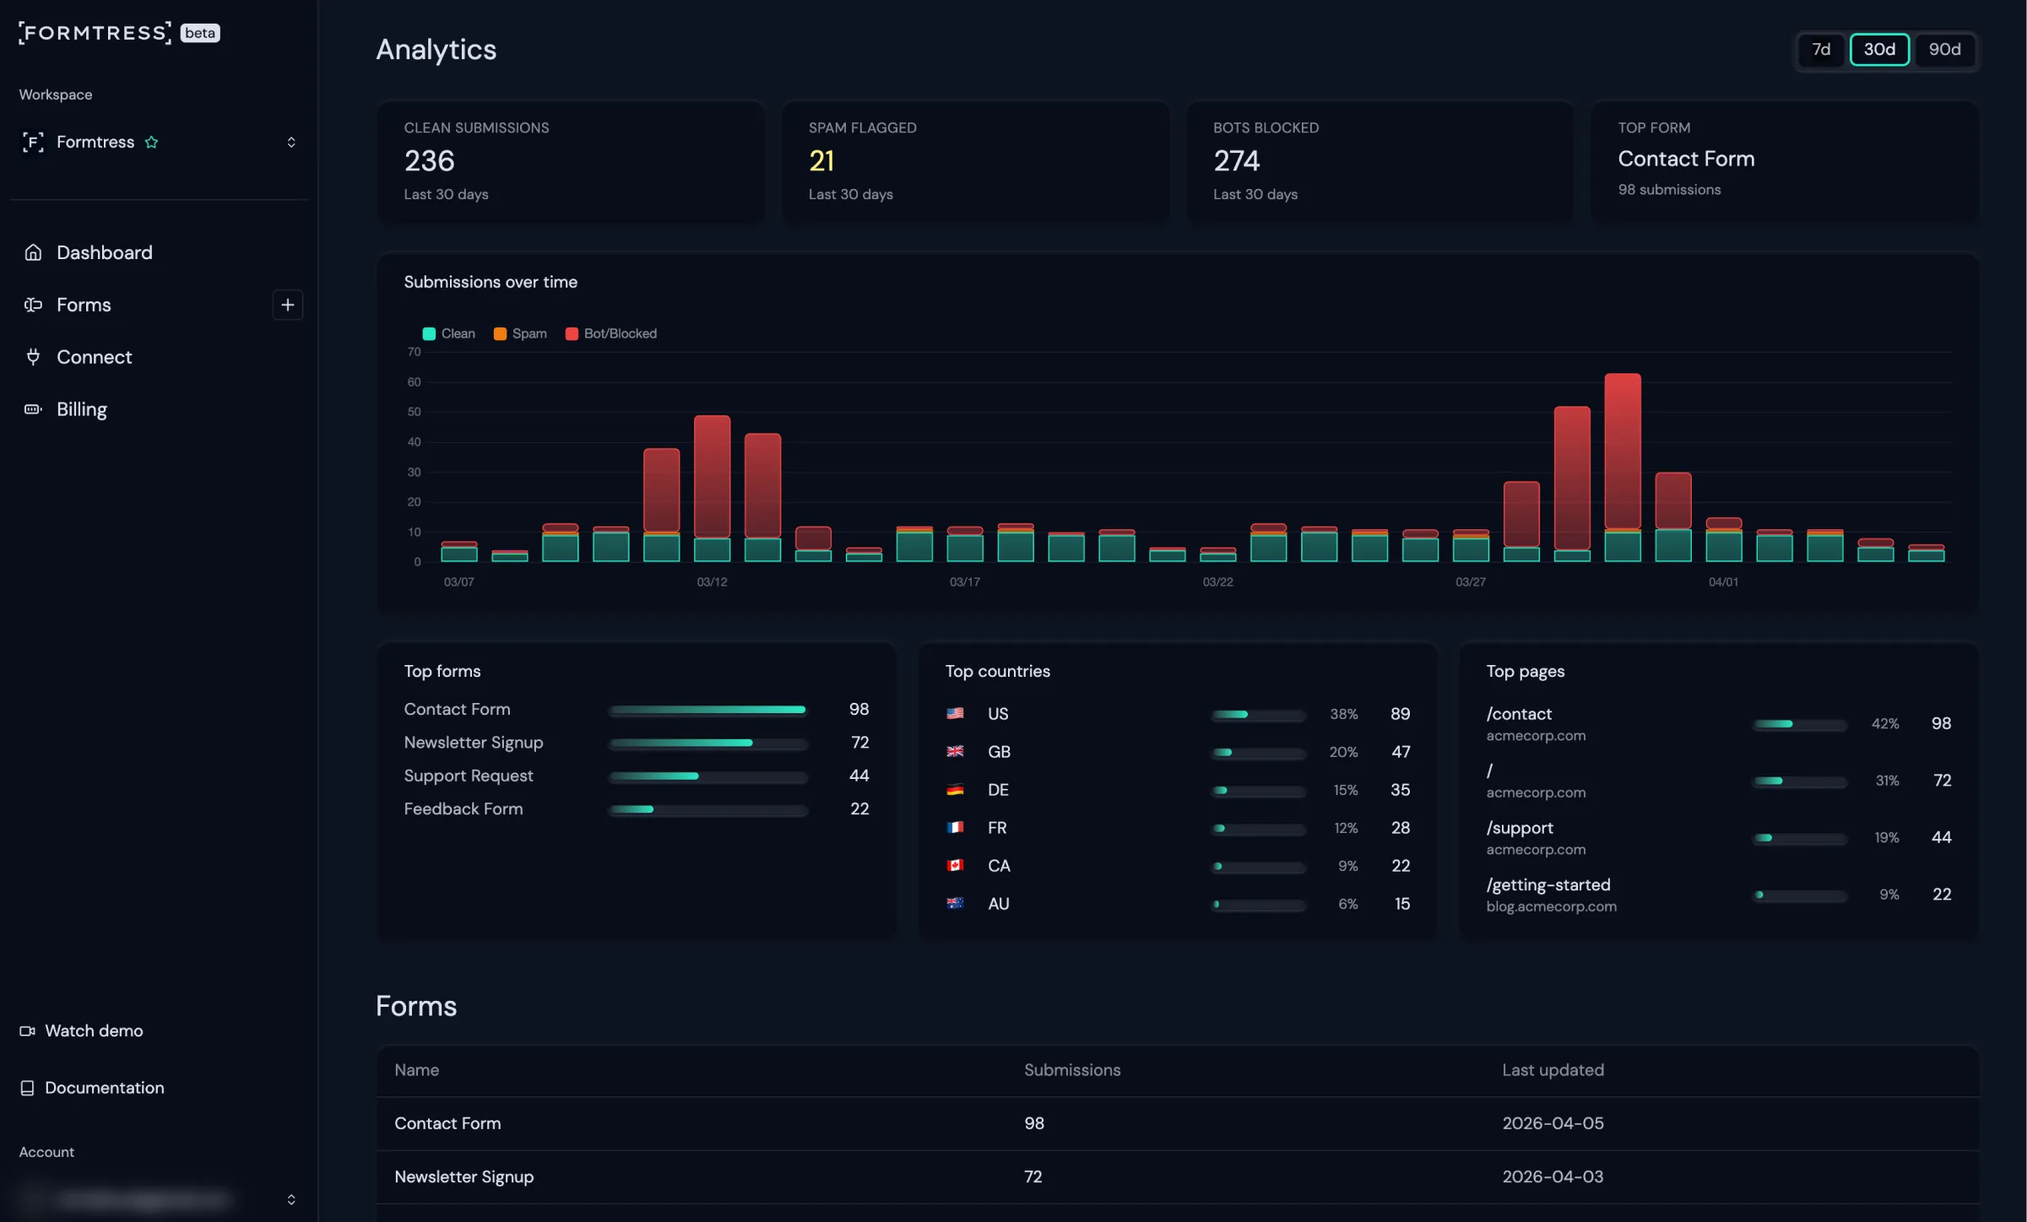
Task: Click the Formtress workspace logo icon
Action: 33,142
